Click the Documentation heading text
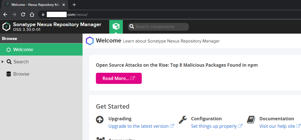The width and height of the screenshot is (301, 140). pyautogui.click(x=277, y=119)
